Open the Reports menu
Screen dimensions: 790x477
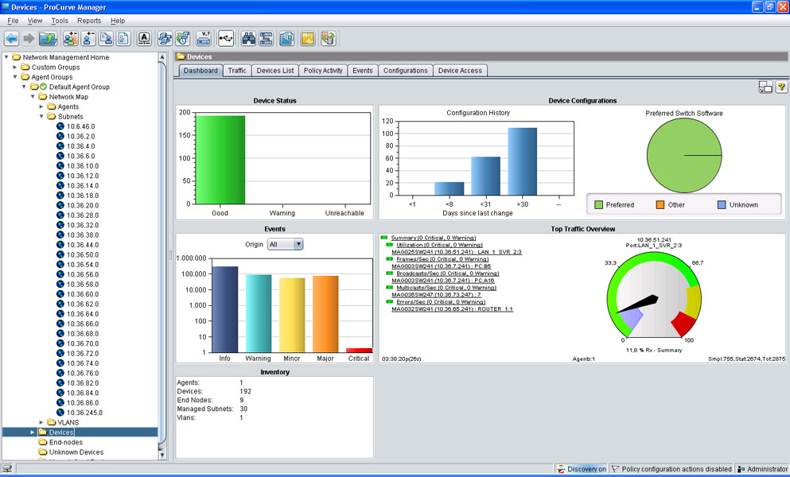pyautogui.click(x=89, y=21)
